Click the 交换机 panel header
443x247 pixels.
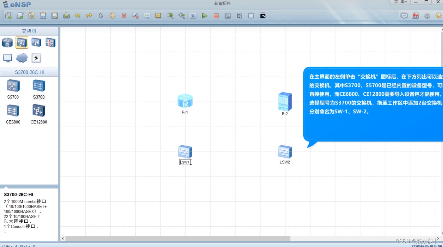point(29,31)
